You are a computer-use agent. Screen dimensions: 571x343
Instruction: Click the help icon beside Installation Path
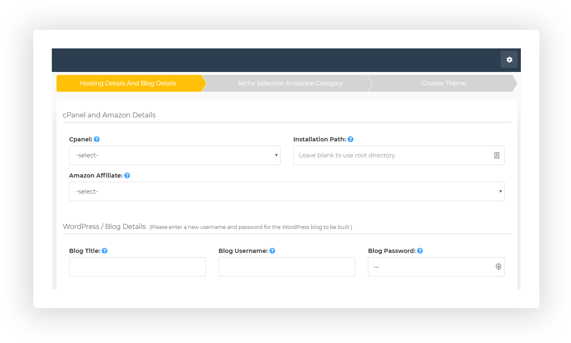[351, 139]
